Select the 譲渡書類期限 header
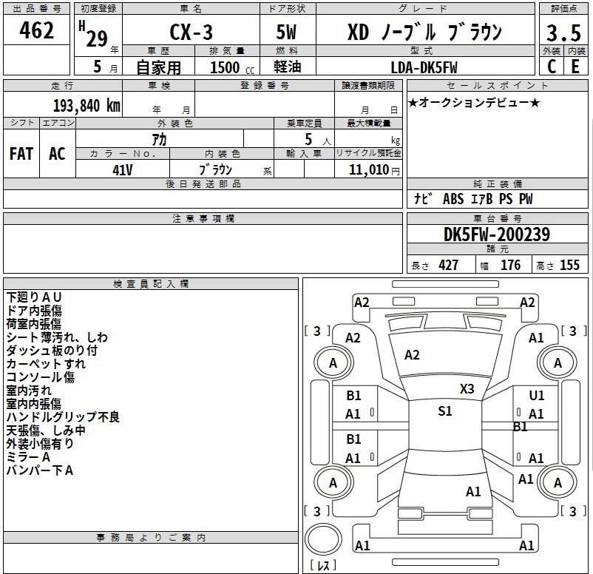 point(368,86)
